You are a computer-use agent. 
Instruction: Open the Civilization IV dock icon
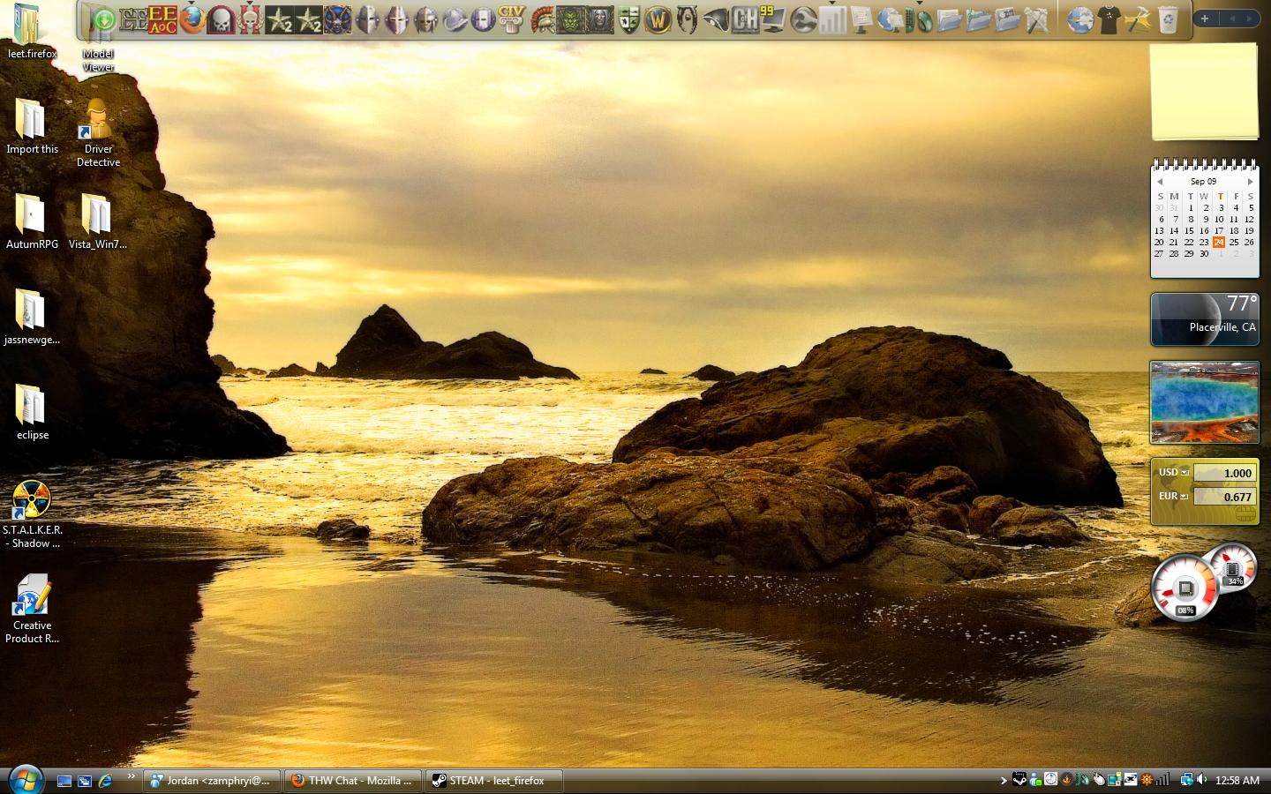pyautogui.click(x=511, y=19)
